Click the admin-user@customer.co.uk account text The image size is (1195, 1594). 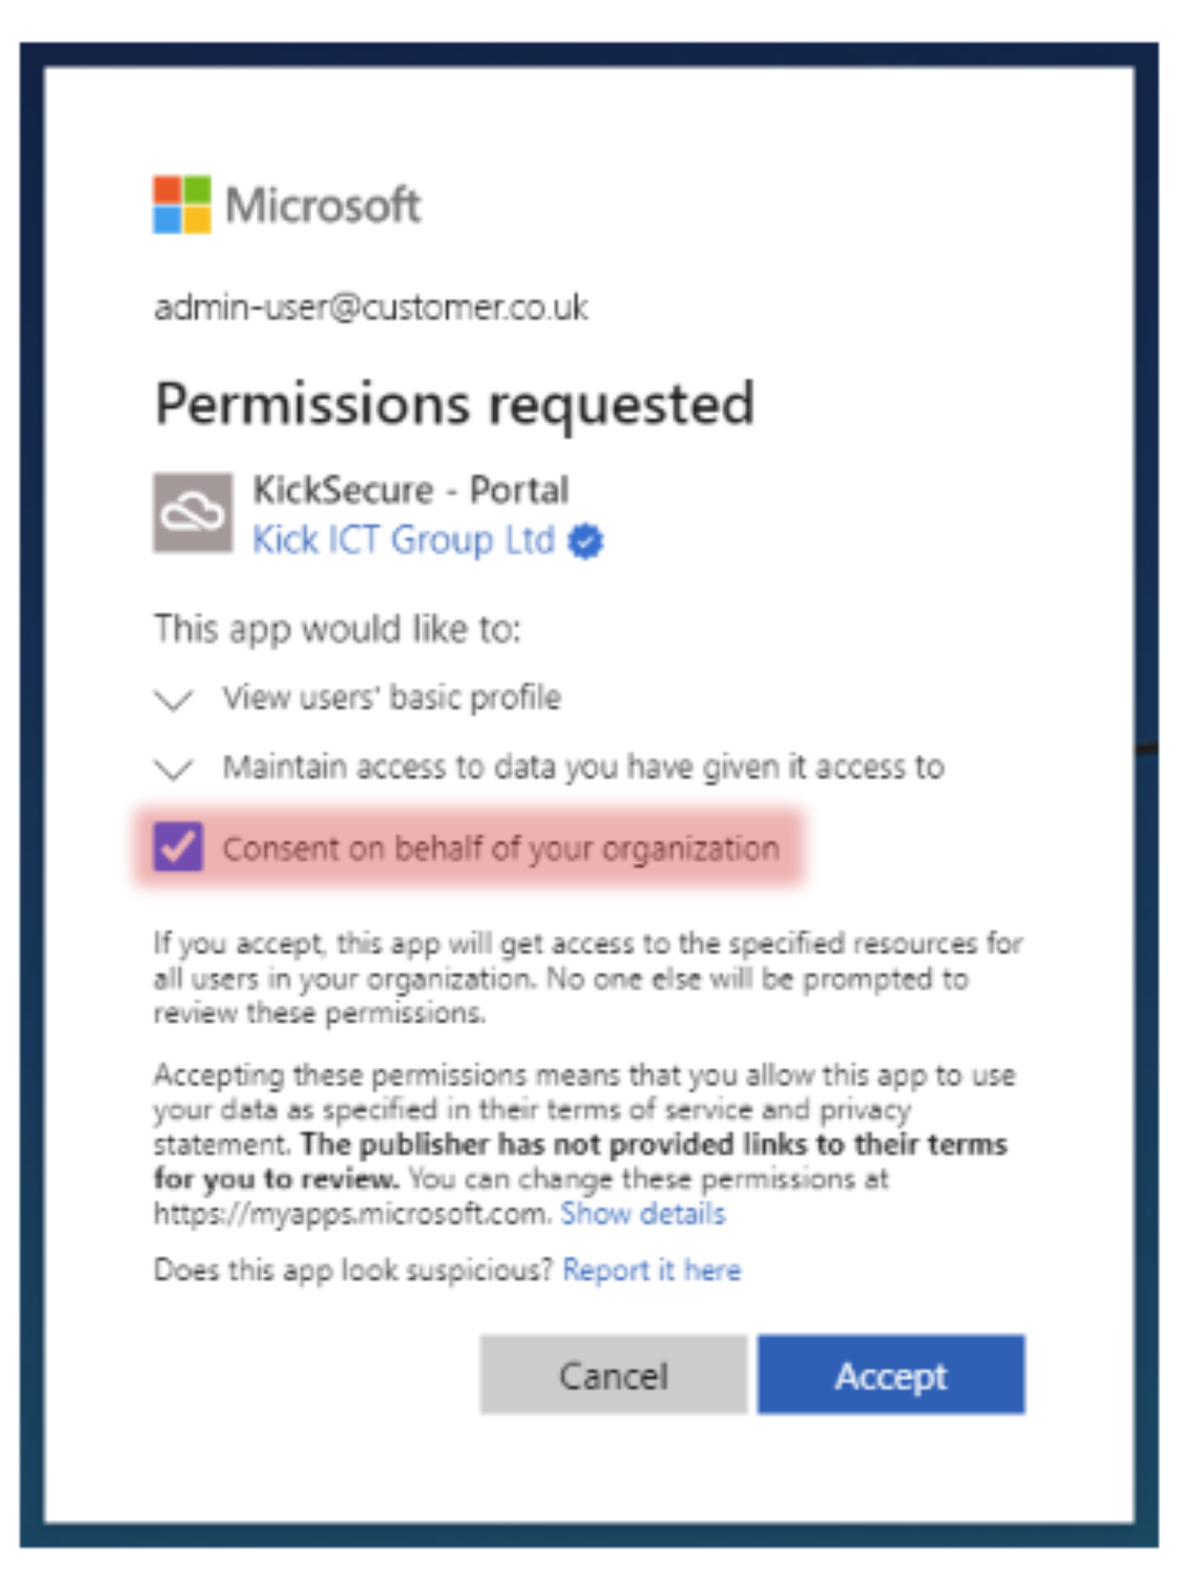(370, 308)
